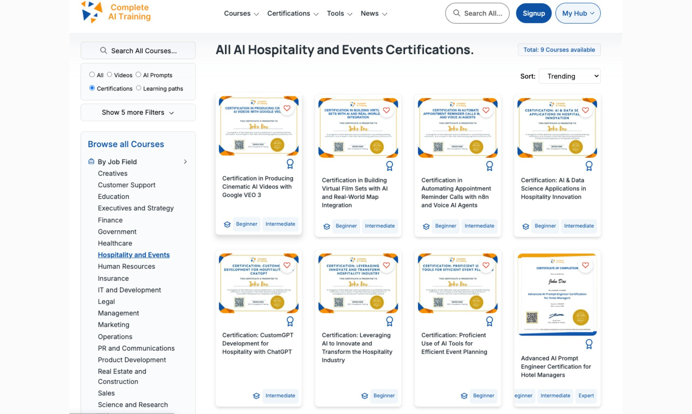Favorite the Google VEO 3 certification card
The width and height of the screenshot is (692, 414).
(287, 108)
